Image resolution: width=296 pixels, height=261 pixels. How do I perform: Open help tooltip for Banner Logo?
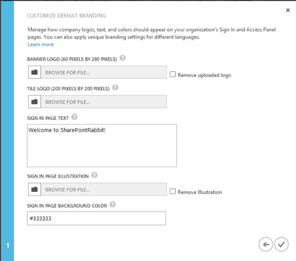(122, 58)
